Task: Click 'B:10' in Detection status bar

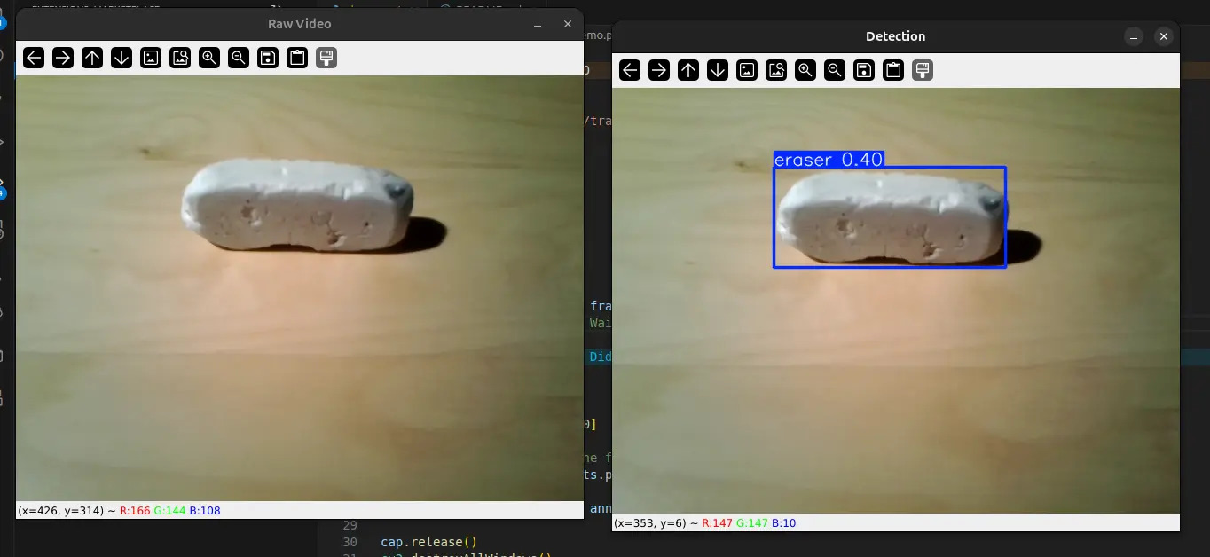Action: 783,523
